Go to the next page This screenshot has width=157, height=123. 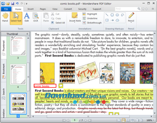point(86,120)
